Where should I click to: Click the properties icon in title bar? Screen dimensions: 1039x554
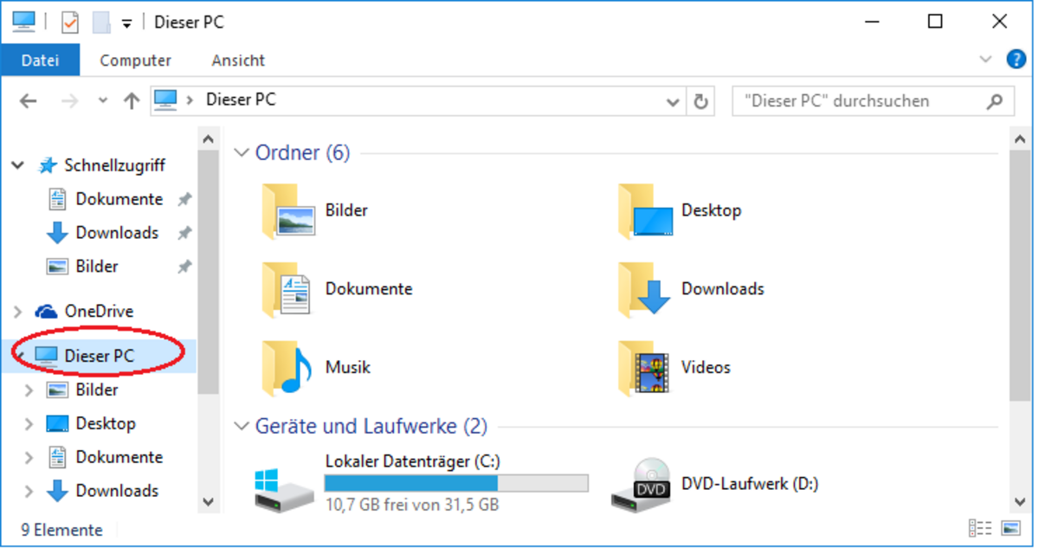pyautogui.click(x=70, y=23)
